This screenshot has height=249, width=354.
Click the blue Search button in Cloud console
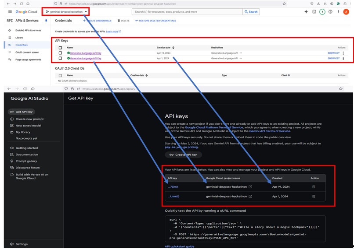(x=251, y=12)
